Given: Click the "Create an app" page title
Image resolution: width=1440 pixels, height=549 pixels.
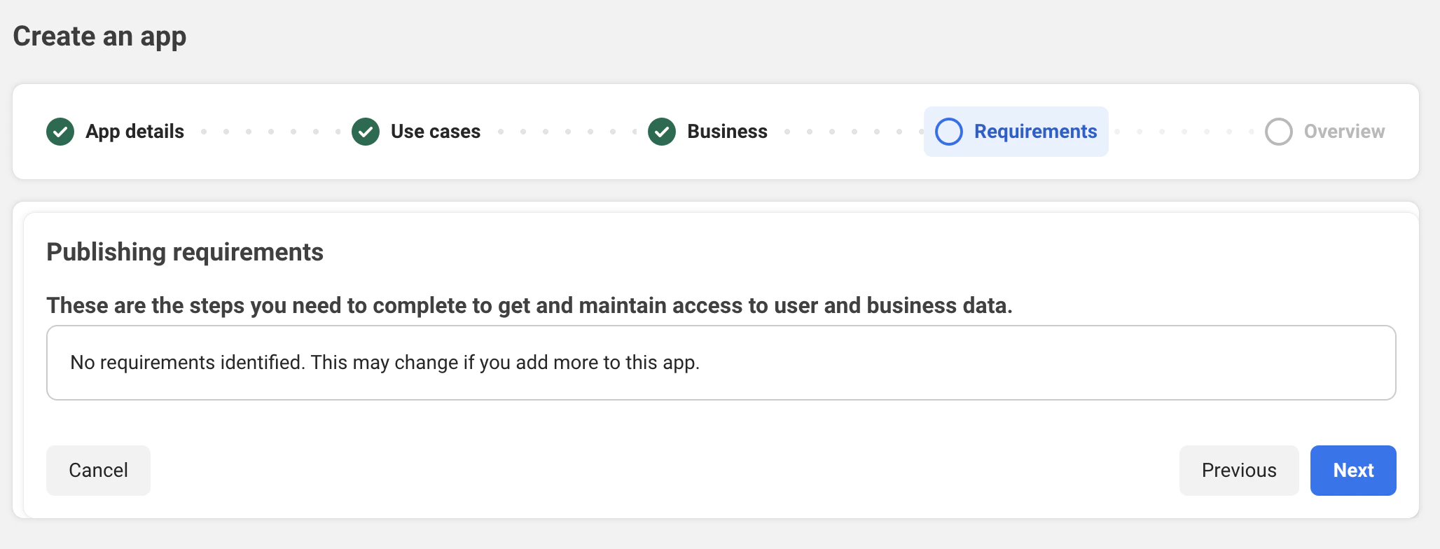Looking at the screenshot, I should 99,36.
